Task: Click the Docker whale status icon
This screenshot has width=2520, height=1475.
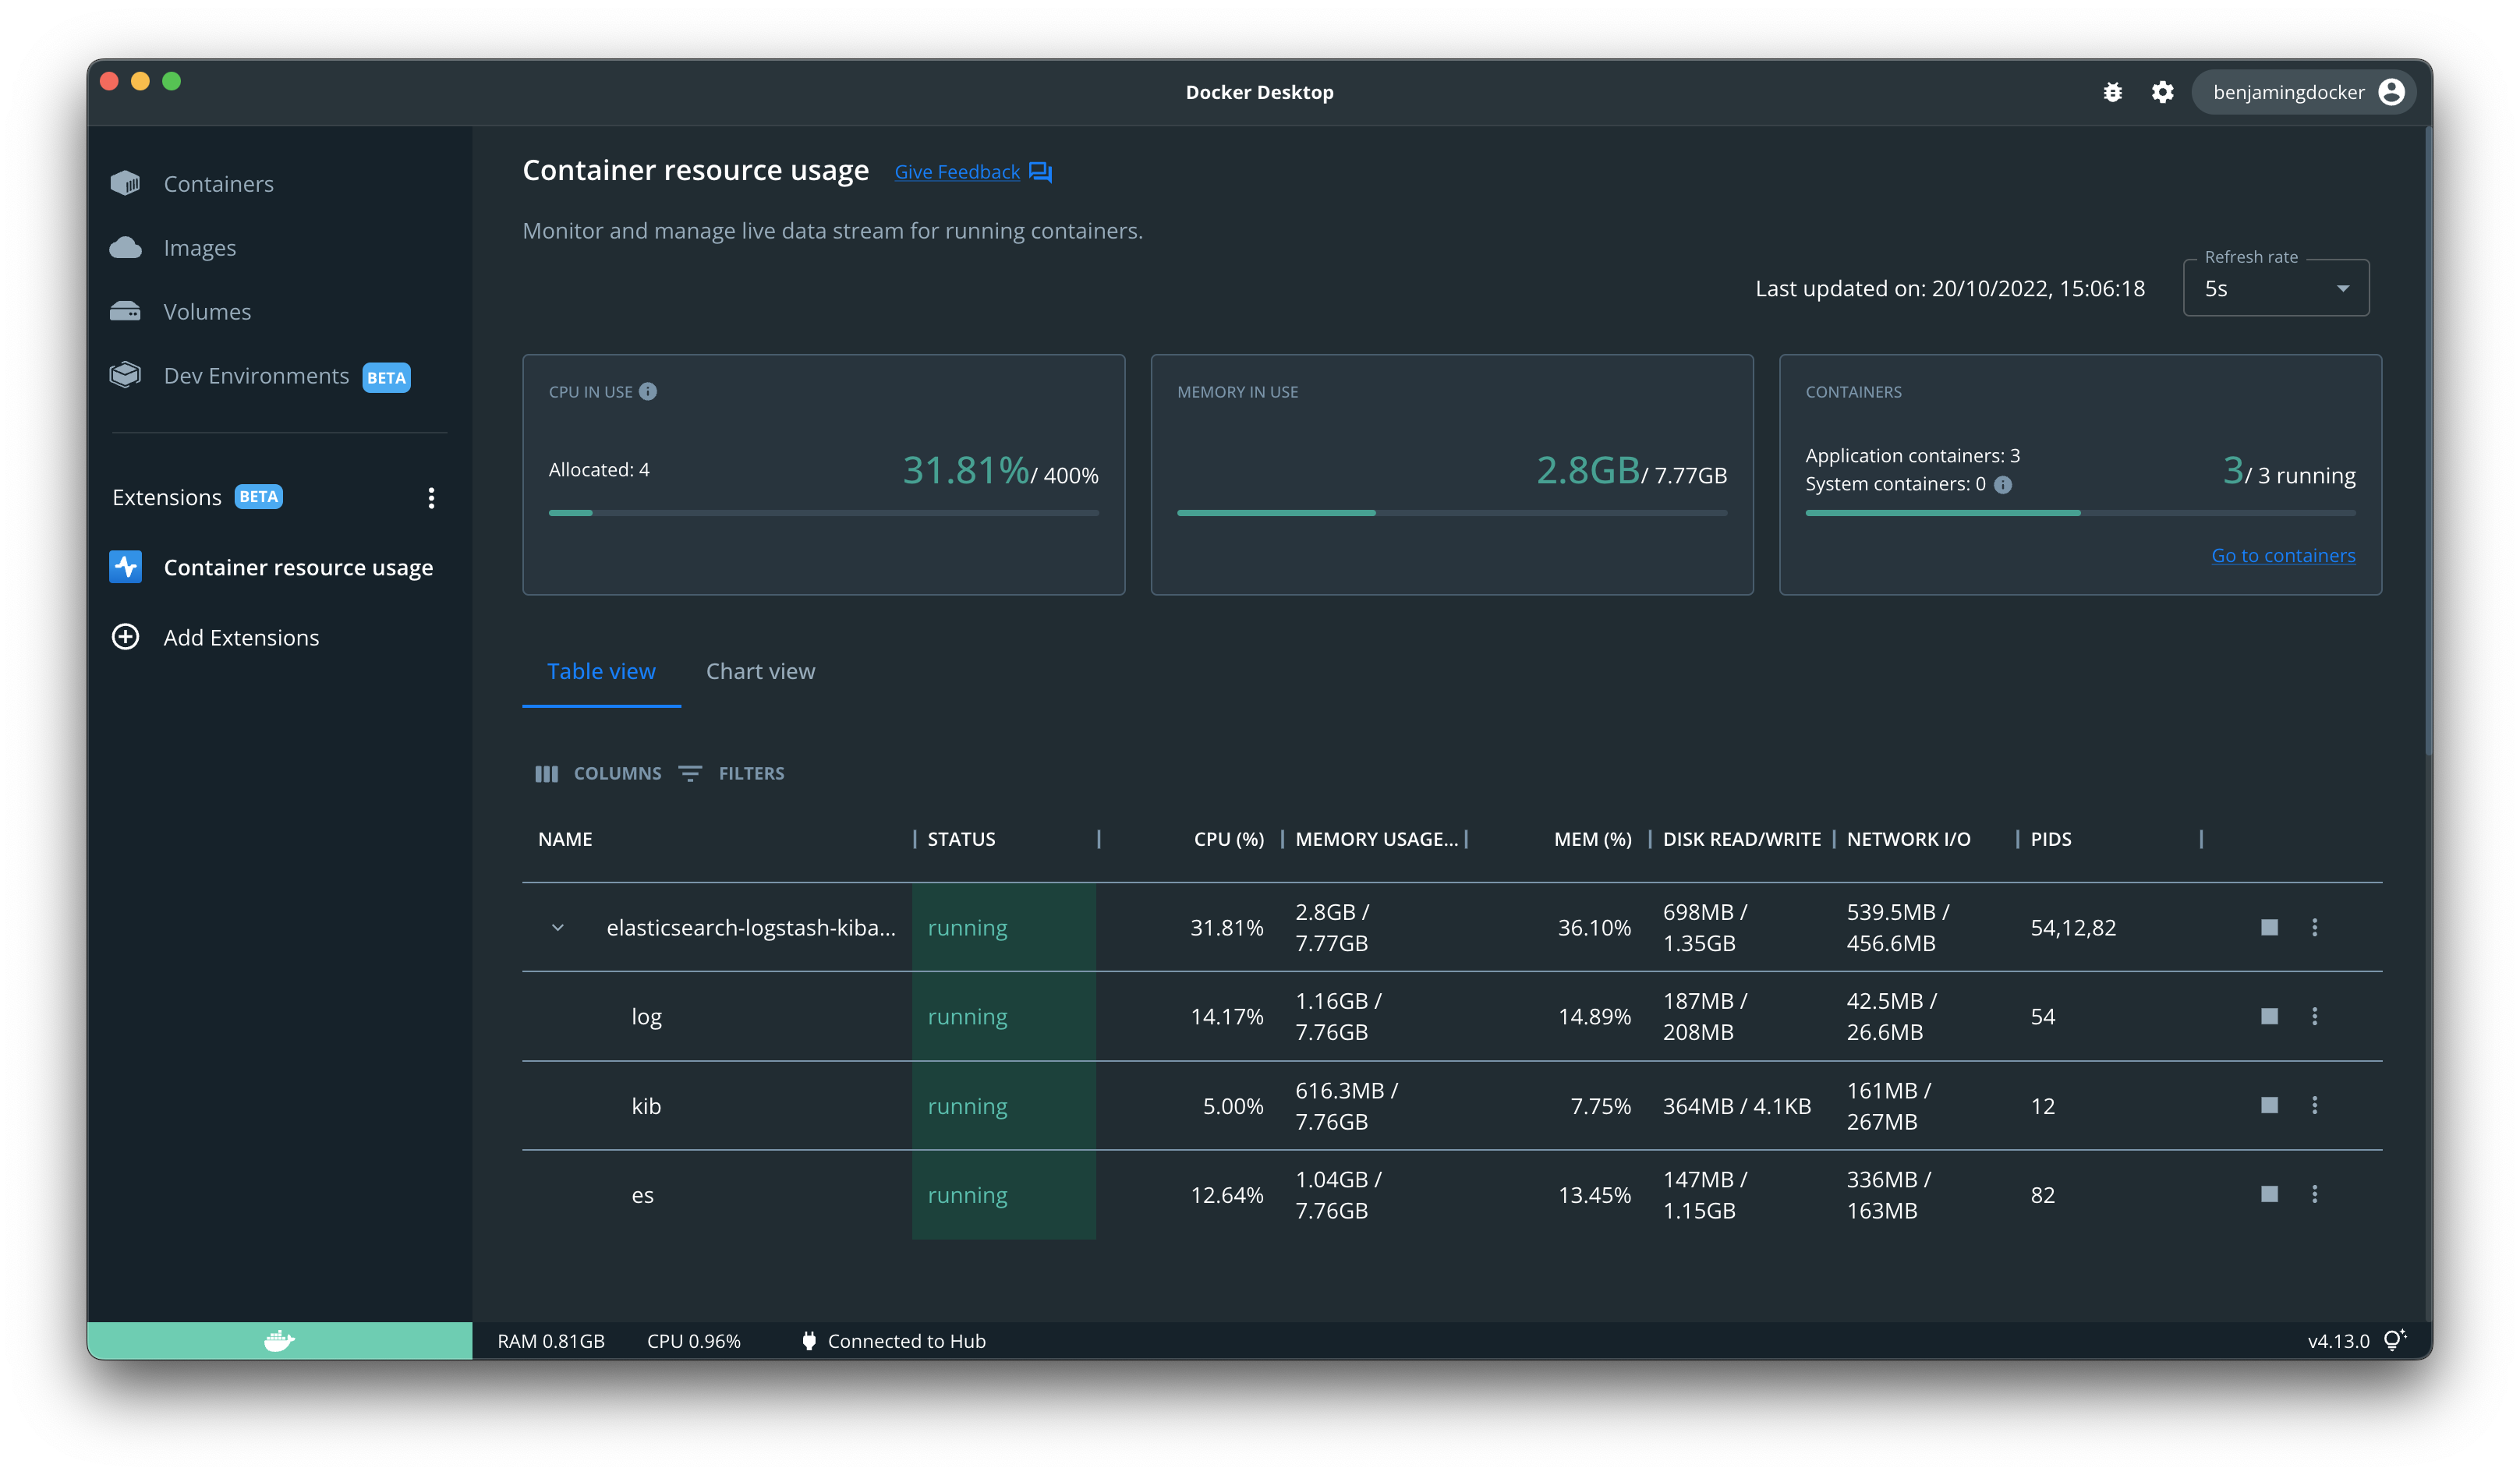Action: (279, 1340)
